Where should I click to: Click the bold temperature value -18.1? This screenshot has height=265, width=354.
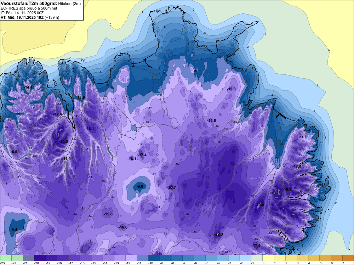[90, 129]
